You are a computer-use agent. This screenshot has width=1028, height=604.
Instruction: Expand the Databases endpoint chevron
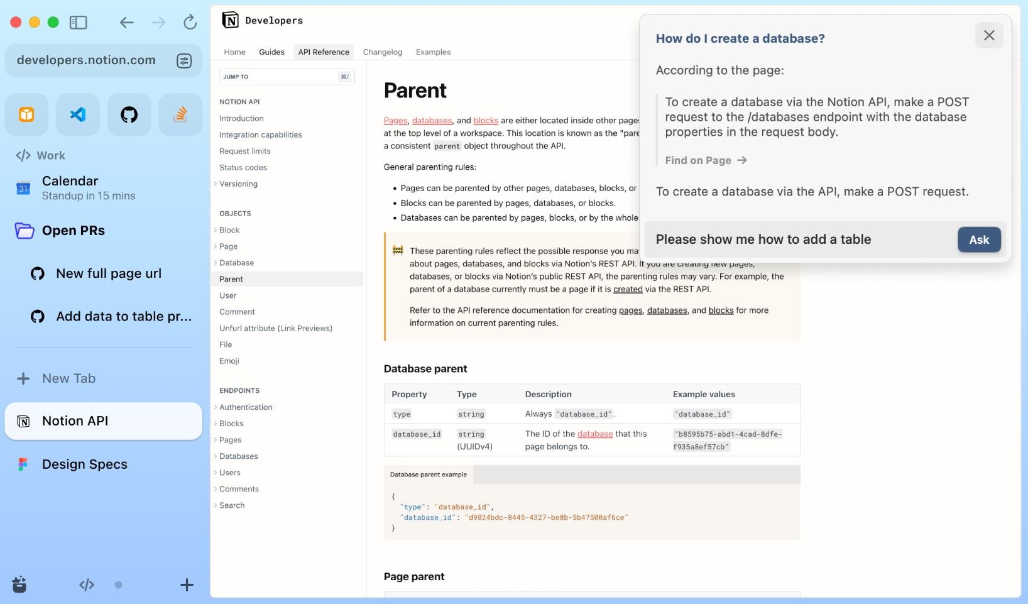216,456
